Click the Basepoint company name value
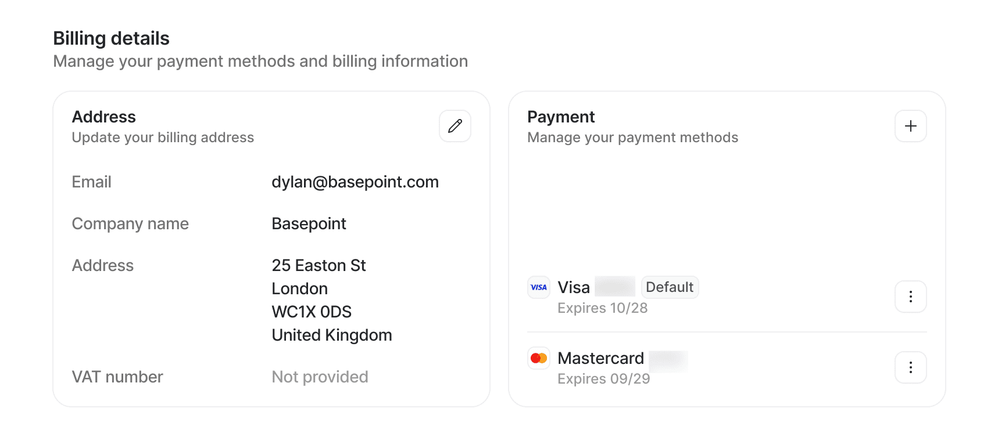Screen dimensions: 998x437 (x=309, y=224)
